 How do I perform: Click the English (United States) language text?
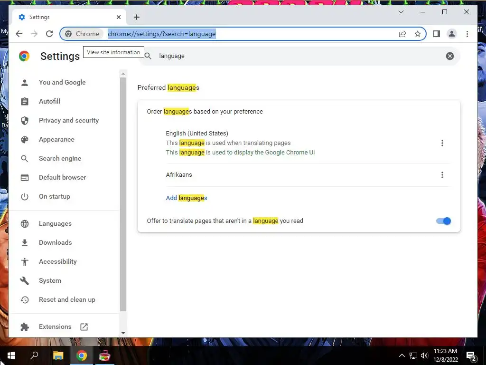click(x=197, y=134)
